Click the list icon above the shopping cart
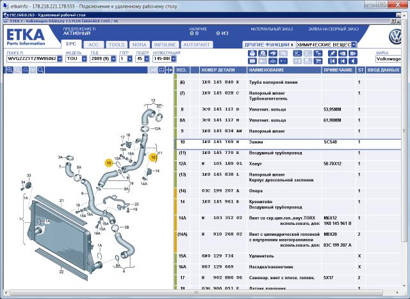This screenshot has height=299, width=410. 318,54
